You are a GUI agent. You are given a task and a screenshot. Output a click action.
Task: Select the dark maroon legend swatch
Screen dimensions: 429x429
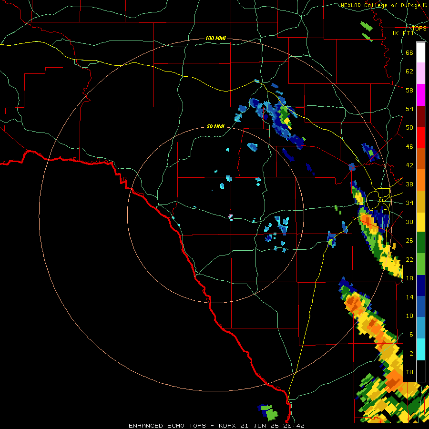(x=421, y=116)
